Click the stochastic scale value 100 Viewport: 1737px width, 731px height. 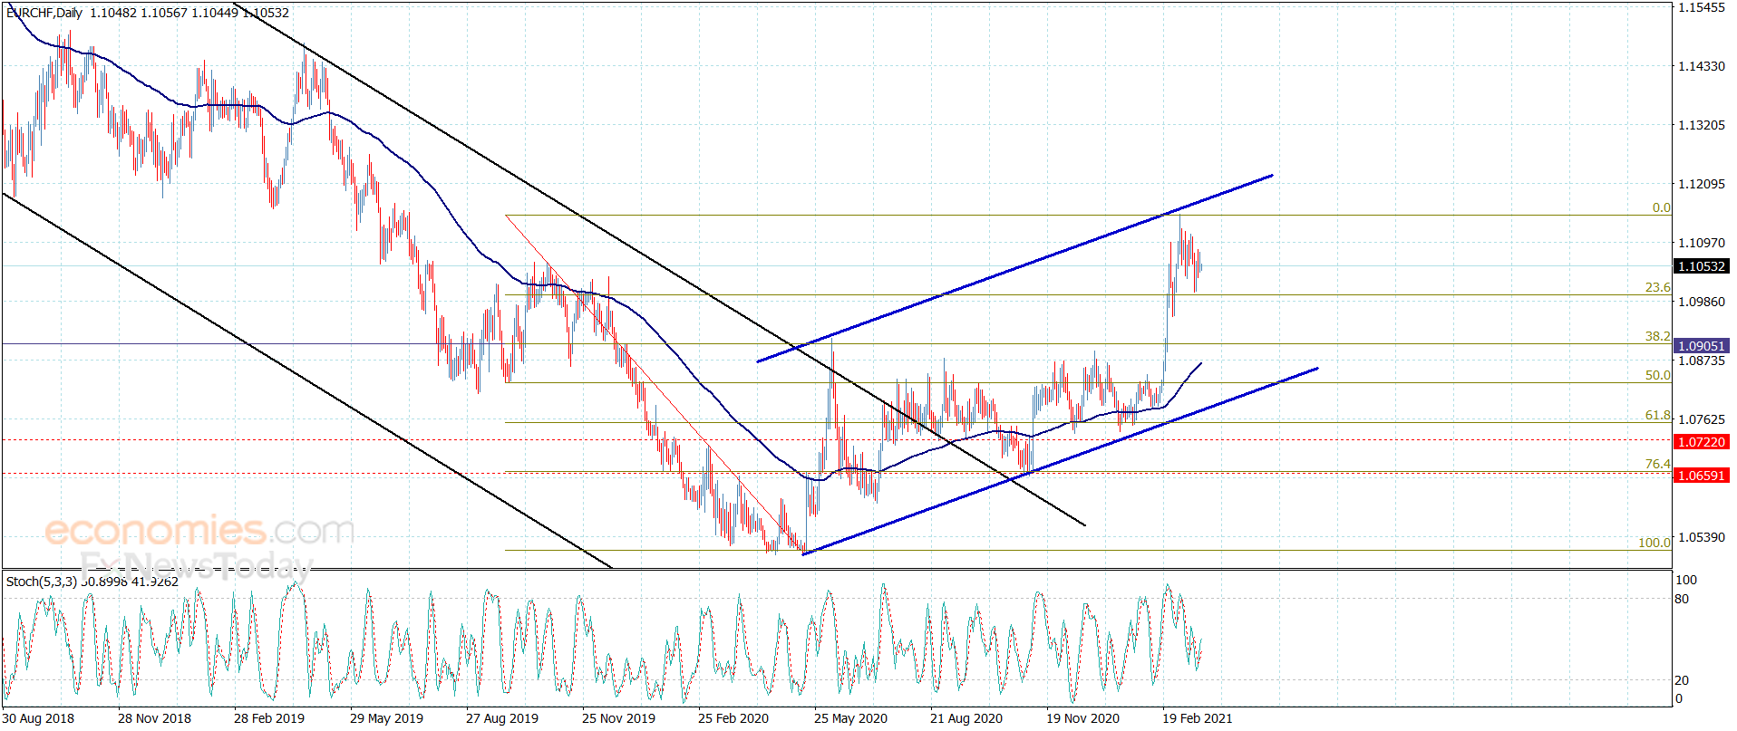1686,580
